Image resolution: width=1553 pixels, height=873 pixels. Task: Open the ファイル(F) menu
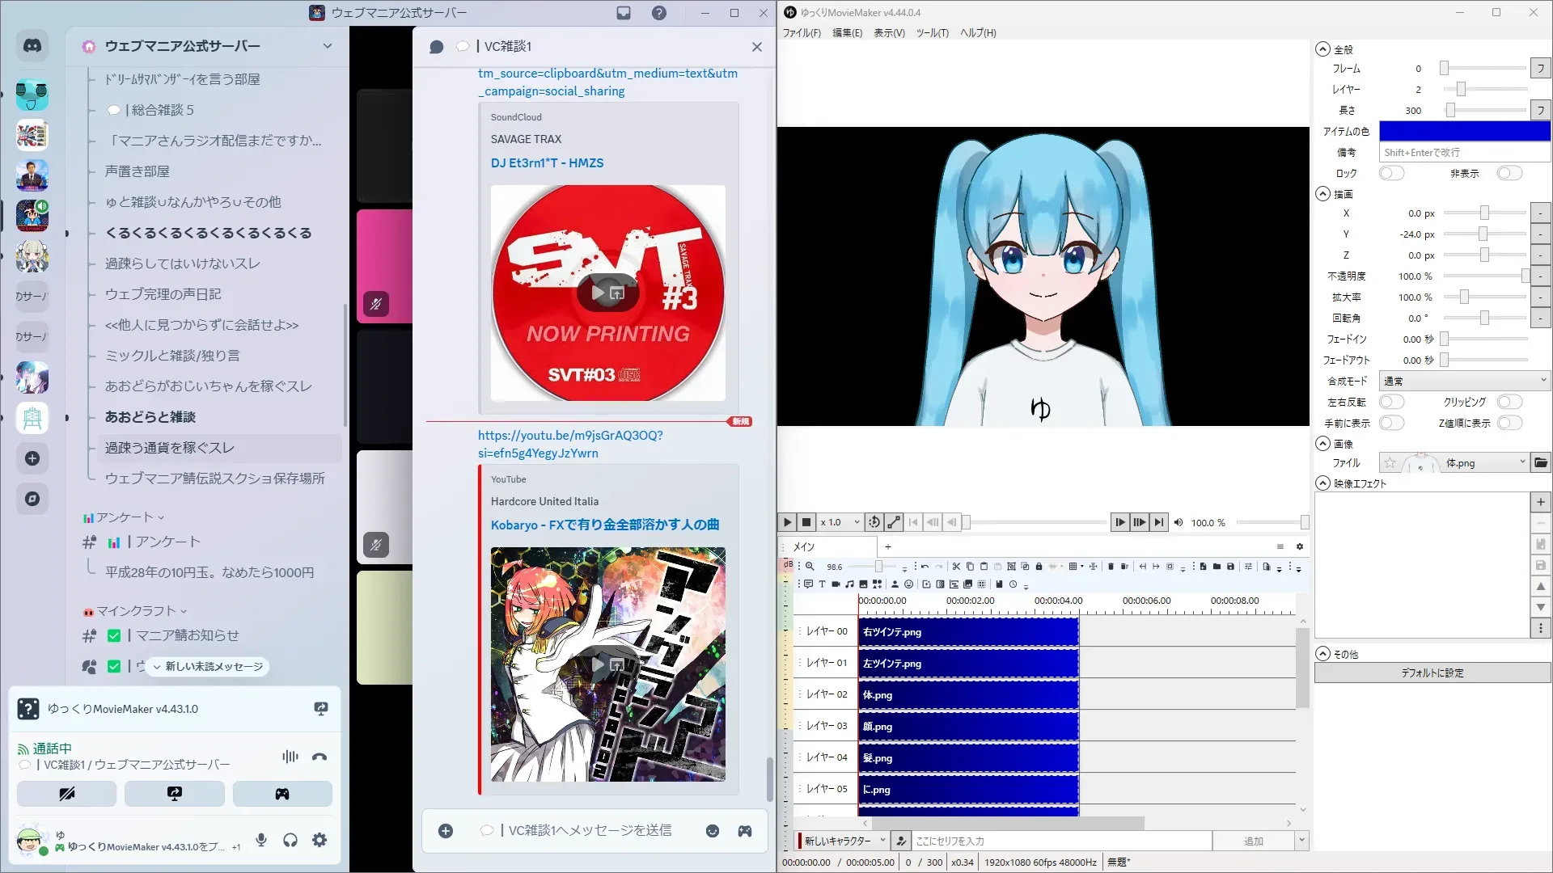coord(801,33)
